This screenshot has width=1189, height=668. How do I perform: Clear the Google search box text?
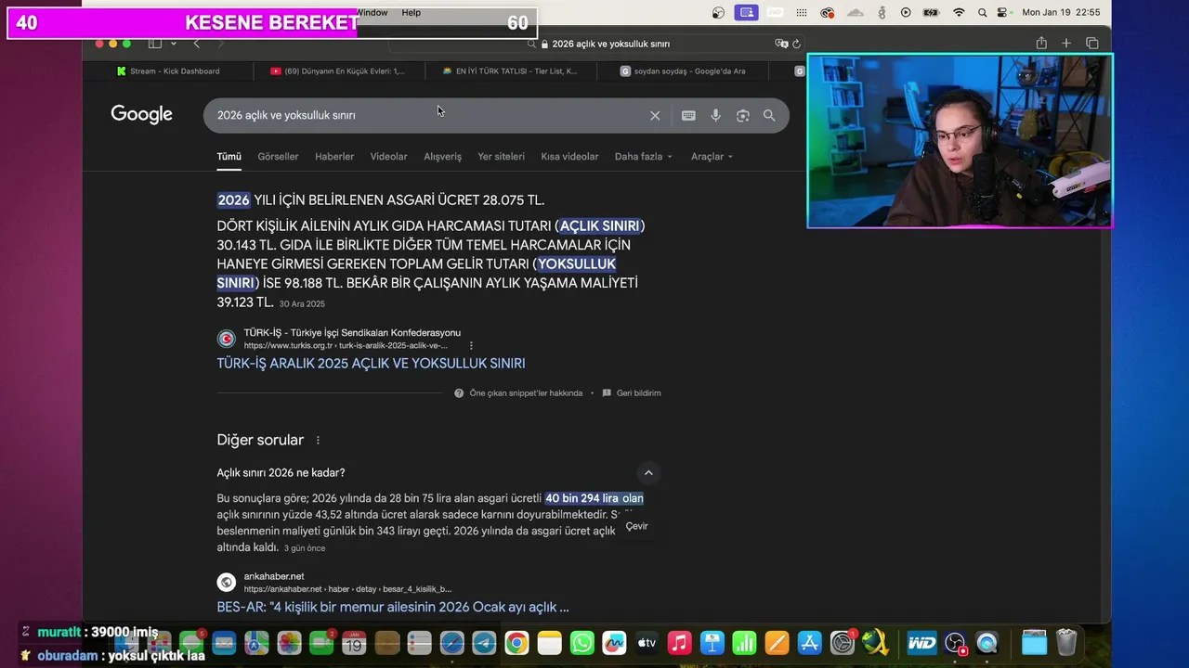(x=655, y=116)
